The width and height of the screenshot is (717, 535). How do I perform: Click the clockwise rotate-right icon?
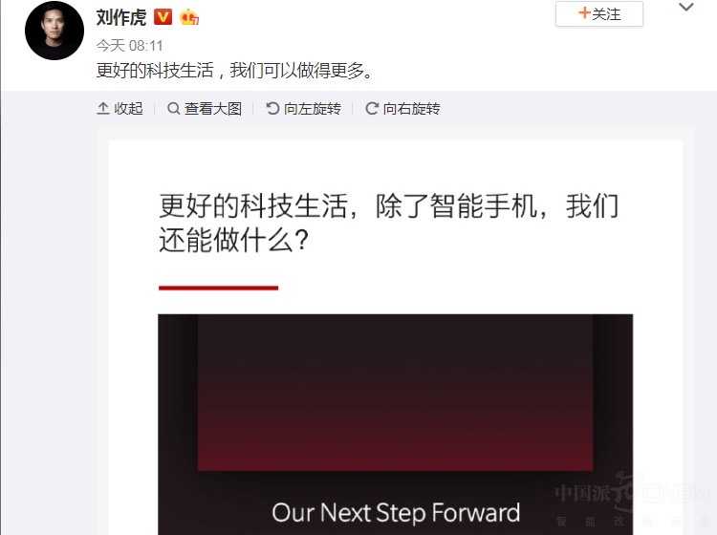click(x=371, y=109)
